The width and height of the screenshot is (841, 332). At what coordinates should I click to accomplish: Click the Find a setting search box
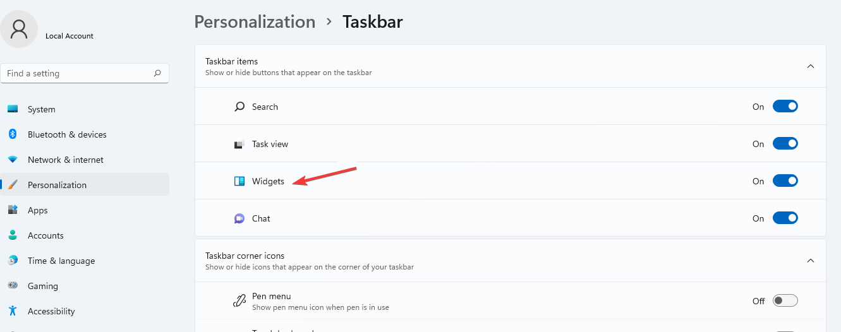pos(79,73)
